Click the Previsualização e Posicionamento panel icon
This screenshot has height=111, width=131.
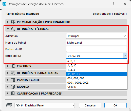[13, 22]
